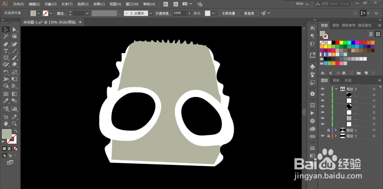The width and height of the screenshot is (383, 189).
Task: Hide the last sublayer under 图层 3
Action: tap(322, 124)
